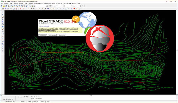Viewport: 178px width, 103px height.
Task: Click the Licenza d'uso button
Action: coord(52,35)
